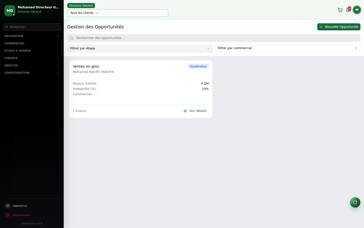This screenshot has width=364, height=228.
Task: Click Déconnexion to log out
Action: 32,215
